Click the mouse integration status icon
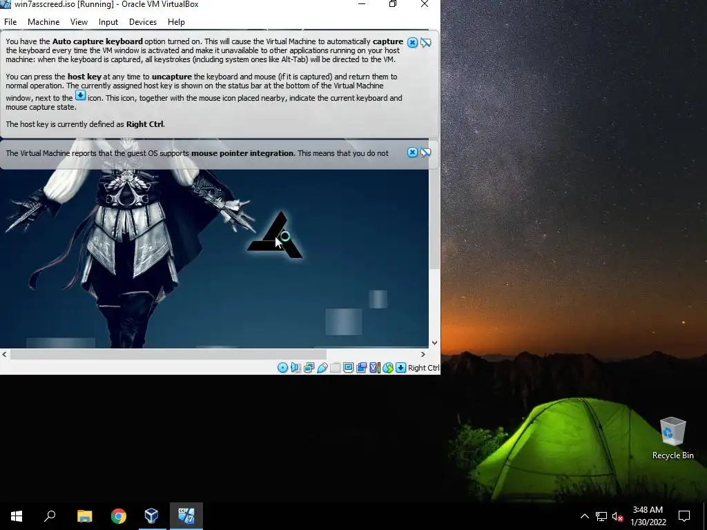Screen dimensions: 707x530 388,368
